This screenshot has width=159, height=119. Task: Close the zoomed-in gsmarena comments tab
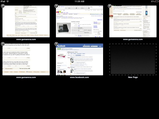[x=3, y=44]
